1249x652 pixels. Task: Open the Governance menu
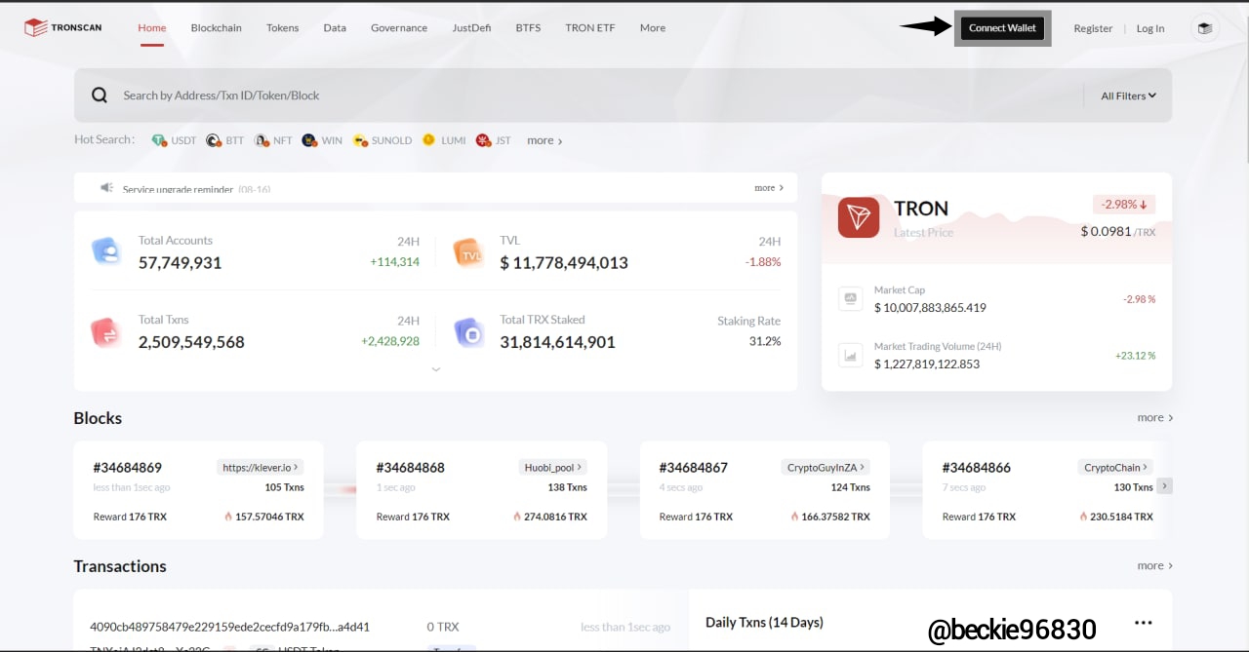[399, 28]
